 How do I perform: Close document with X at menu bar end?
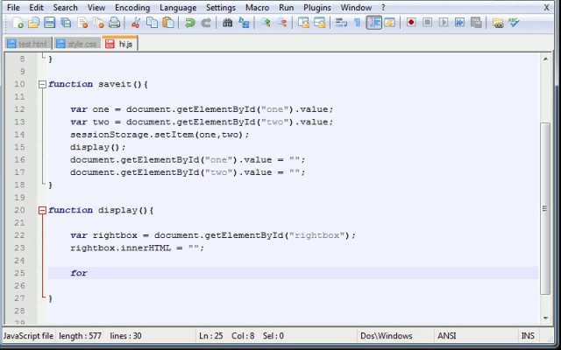(546, 8)
